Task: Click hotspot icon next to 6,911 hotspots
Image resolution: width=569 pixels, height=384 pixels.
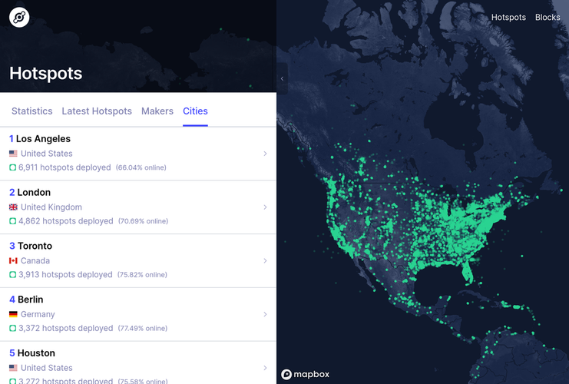Action: pos(13,167)
